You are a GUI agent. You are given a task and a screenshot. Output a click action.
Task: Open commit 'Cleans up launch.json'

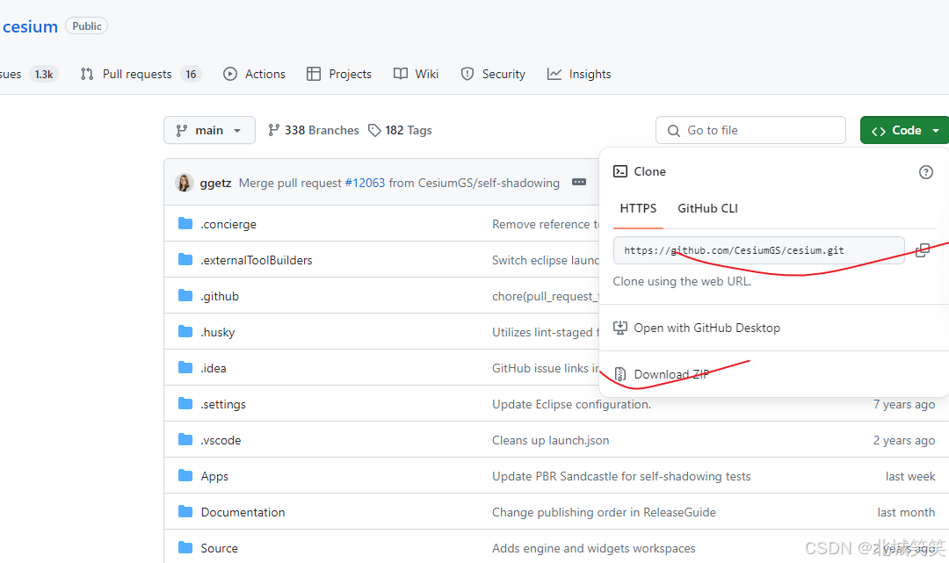coord(551,440)
